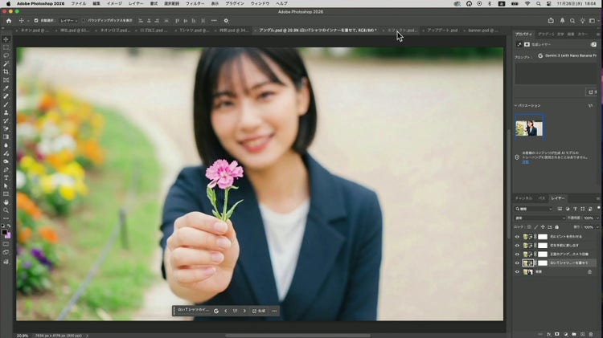Open the options bar gear settings
This screenshot has height=338, width=603.
tap(226, 20)
